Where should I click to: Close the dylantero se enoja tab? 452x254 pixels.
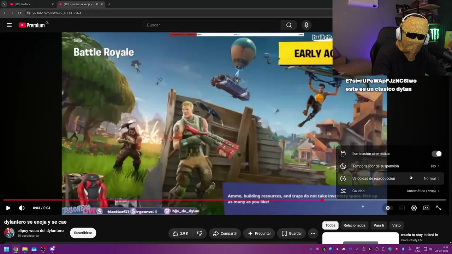(102, 4)
